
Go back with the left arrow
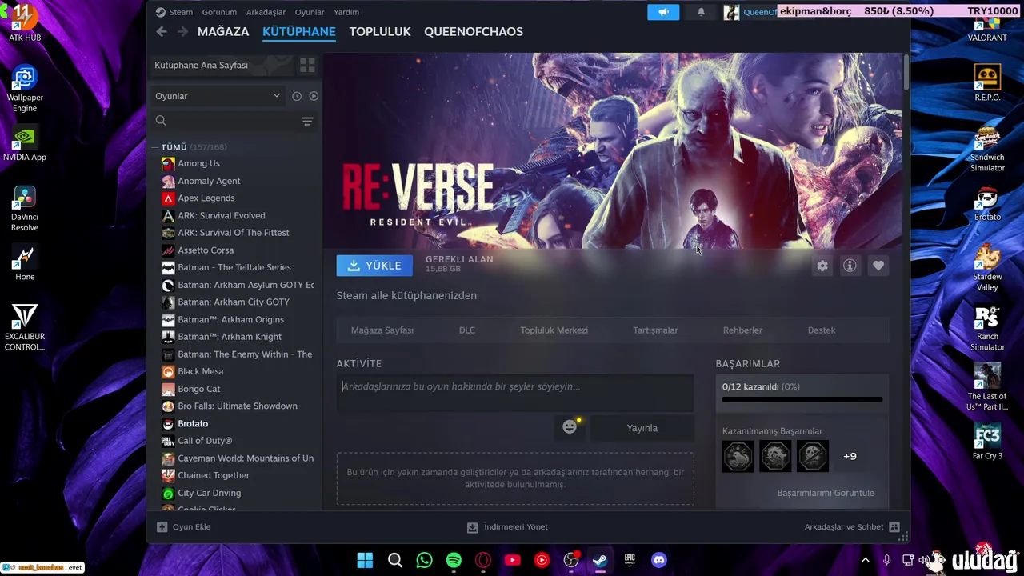point(162,31)
